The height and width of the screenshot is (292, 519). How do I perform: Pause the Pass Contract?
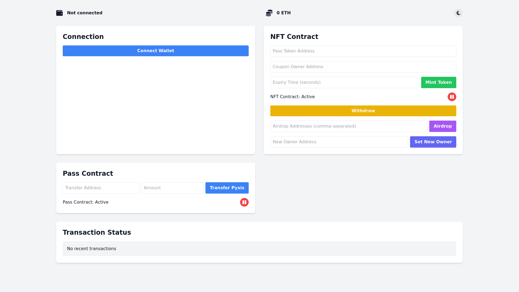pyautogui.click(x=244, y=202)
